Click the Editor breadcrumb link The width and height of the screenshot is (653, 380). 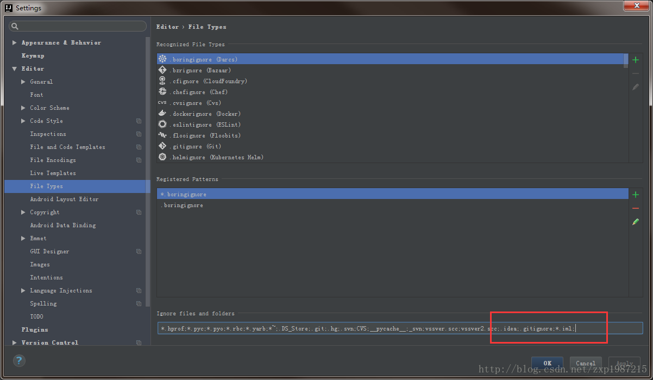tap(167, 27)
